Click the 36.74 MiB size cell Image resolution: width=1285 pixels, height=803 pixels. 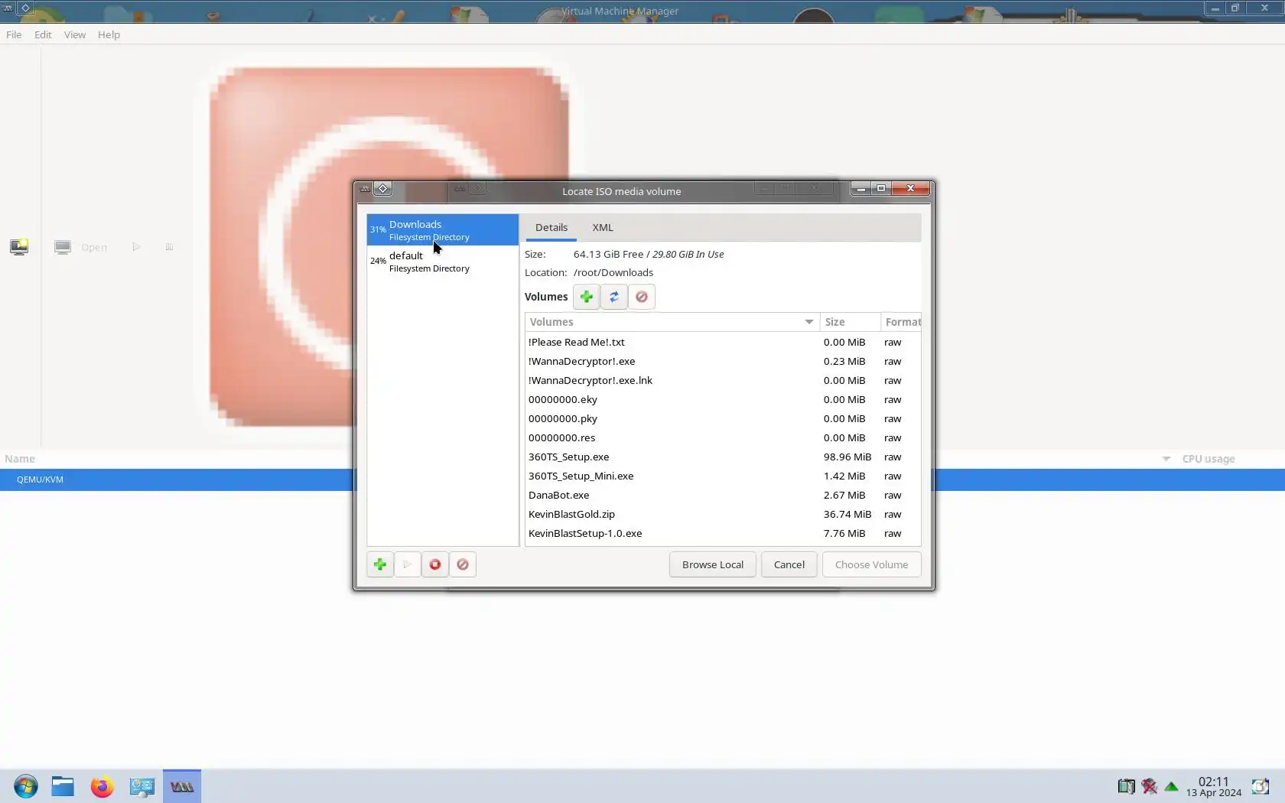[x=847, y=514]
